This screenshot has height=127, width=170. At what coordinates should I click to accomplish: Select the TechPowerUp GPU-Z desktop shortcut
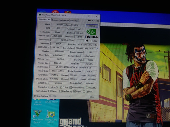click(51, 117)
